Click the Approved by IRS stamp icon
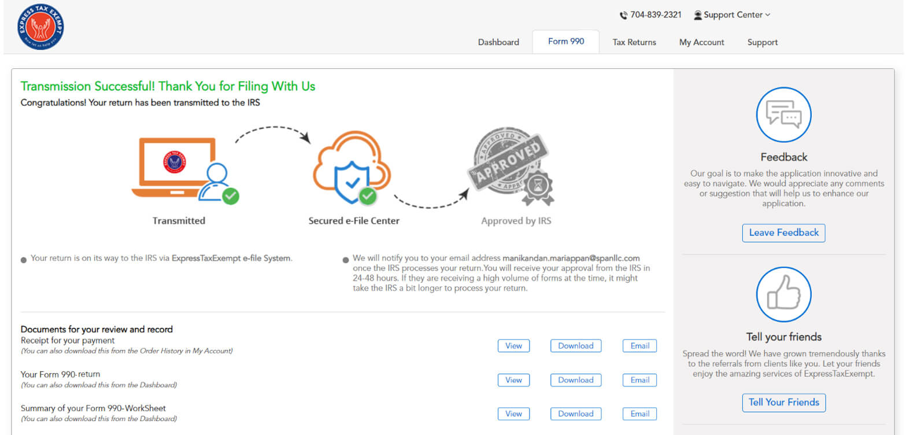 [x=511, y=167]
